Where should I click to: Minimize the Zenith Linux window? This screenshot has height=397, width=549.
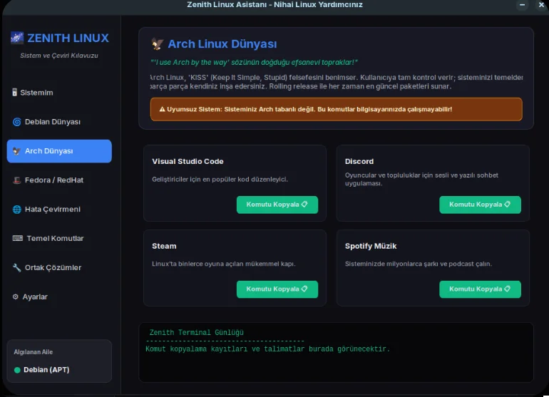click(x=522, y=5)
